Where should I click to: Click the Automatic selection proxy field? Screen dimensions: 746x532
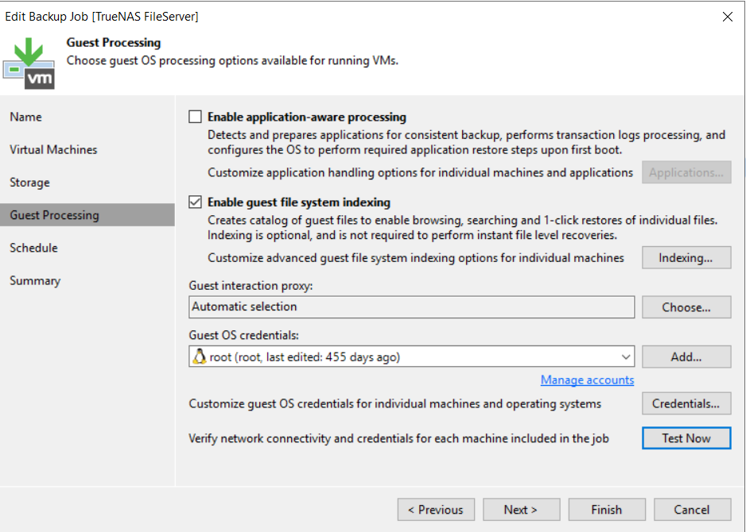tap(411, 306)
